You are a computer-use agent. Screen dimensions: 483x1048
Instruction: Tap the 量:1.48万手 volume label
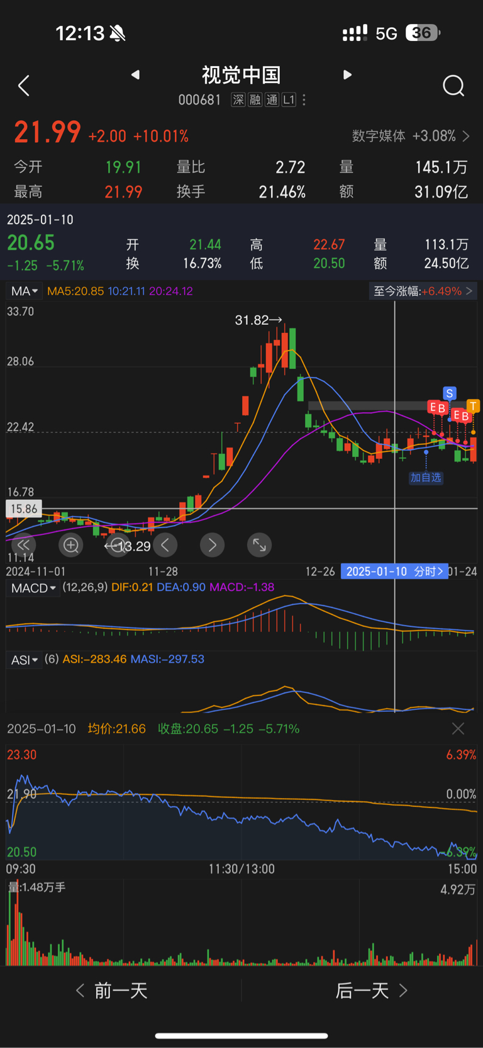tap(36, 887)
